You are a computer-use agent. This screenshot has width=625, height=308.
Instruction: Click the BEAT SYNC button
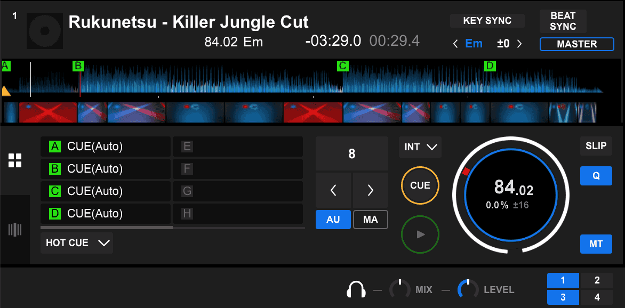[563, 21]
